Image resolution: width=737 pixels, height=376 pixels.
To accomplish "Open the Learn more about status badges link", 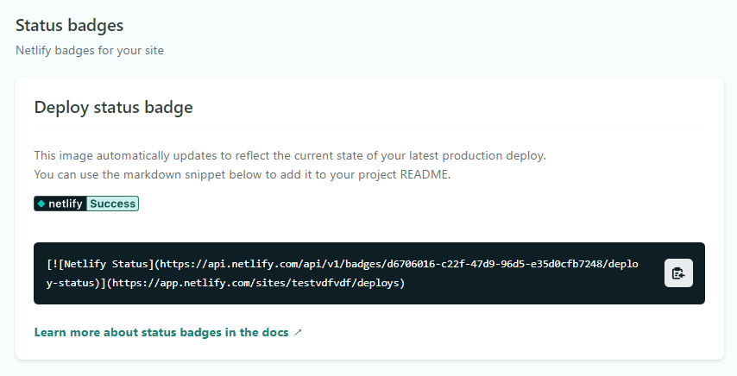I will [x=162, y=332].
